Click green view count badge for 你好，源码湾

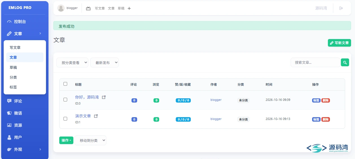156,100
